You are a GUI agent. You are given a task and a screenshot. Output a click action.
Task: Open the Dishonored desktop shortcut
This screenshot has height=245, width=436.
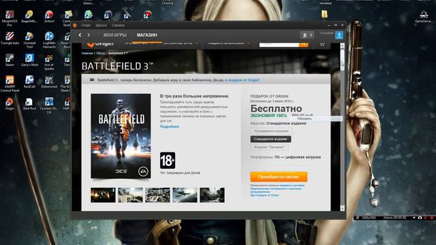(49, 82)
